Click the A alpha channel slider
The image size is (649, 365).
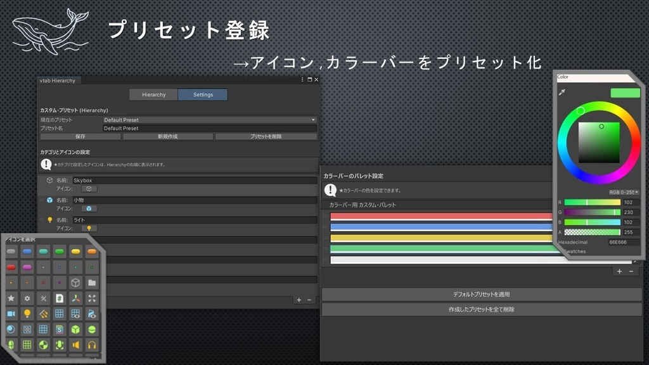pyautogui.click(x=593, y=232)
